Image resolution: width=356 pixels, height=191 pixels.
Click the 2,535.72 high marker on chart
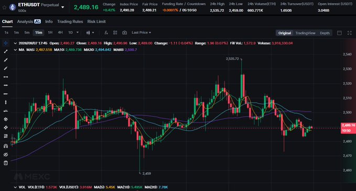232,59
